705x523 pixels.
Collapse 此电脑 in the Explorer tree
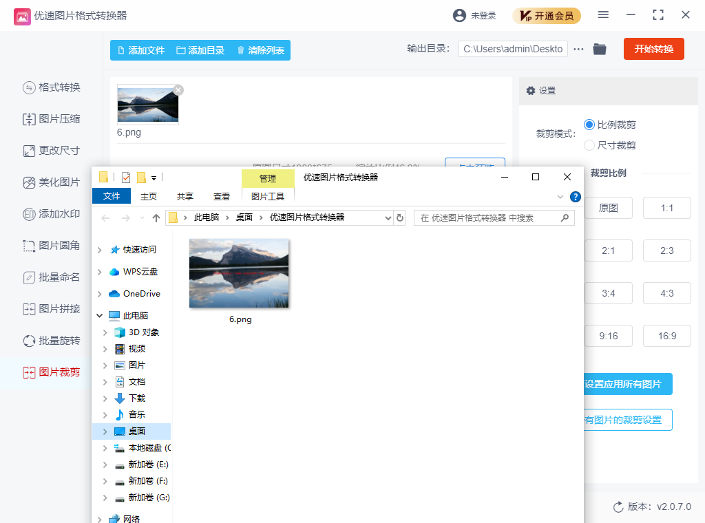point(99,316)
